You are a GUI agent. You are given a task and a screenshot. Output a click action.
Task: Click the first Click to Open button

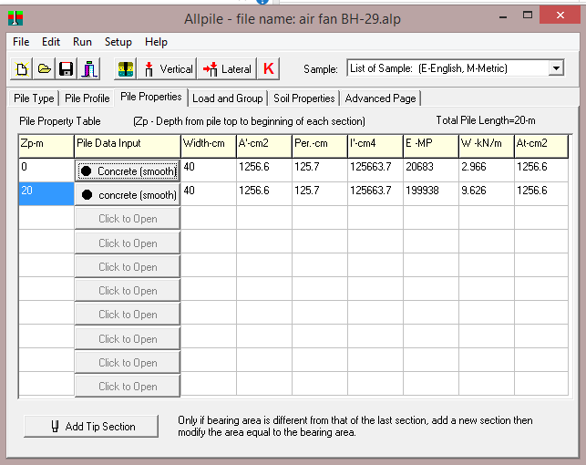pos(128,219)
